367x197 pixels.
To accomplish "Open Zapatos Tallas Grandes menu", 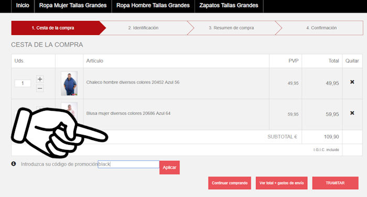I will coord(229,6).
